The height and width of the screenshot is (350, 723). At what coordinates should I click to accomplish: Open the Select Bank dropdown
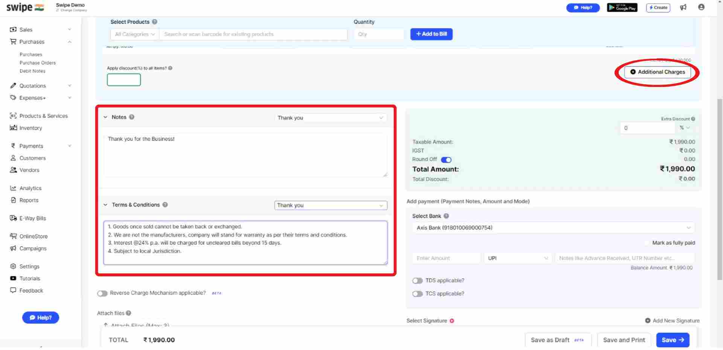554,228
